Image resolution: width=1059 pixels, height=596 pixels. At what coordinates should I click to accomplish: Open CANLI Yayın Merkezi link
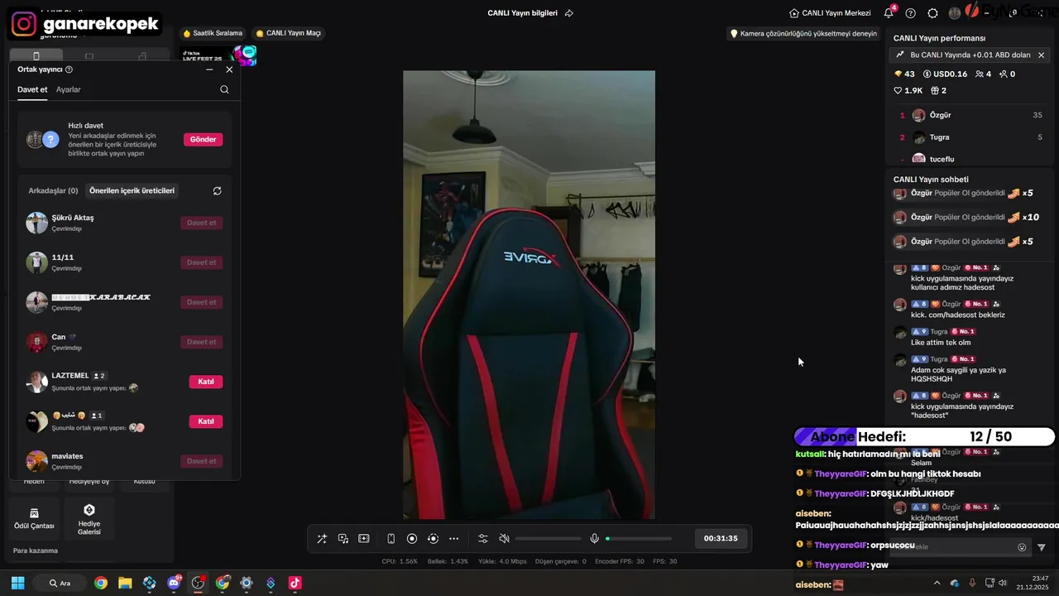coord(830,13)
